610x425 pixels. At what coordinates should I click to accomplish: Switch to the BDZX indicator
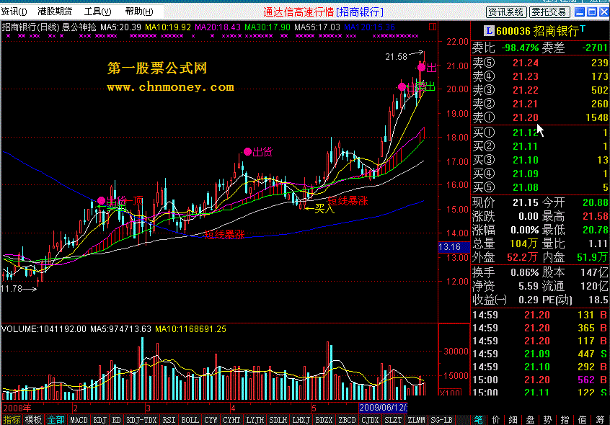pyautogui.click(x=324, y=420)
